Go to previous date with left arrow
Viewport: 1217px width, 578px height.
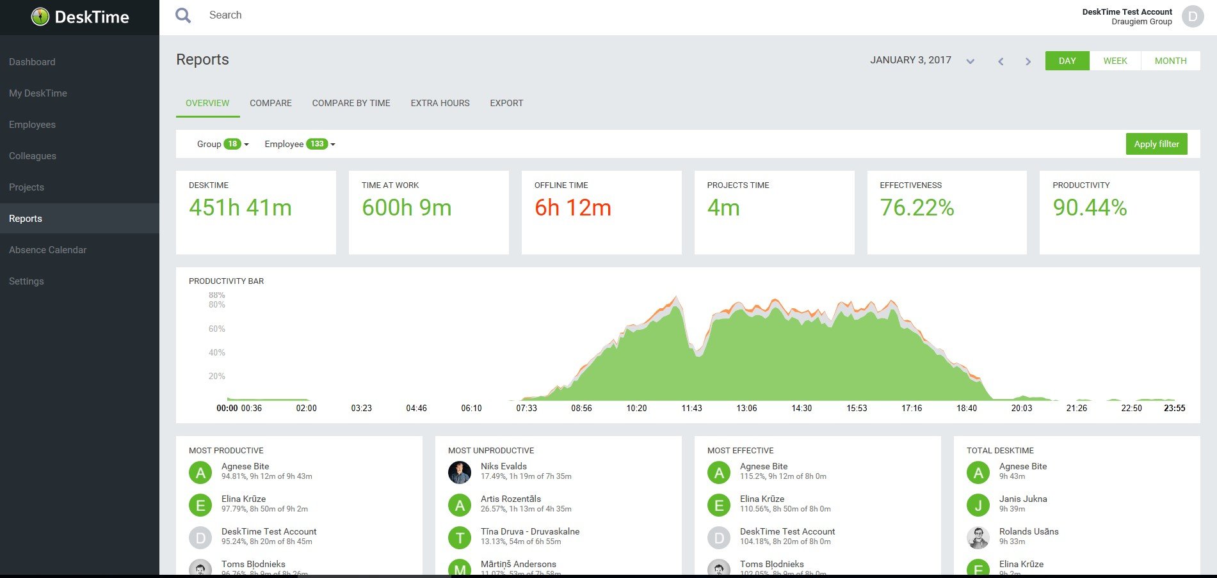[1001, 61]
